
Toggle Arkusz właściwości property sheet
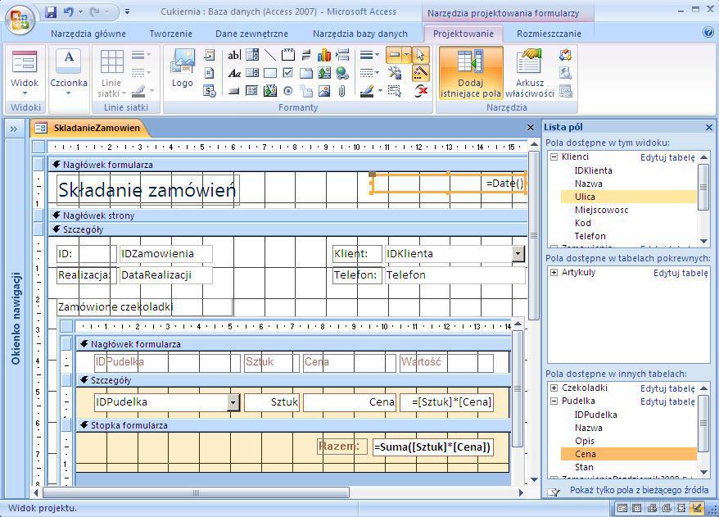pos(530,73)
